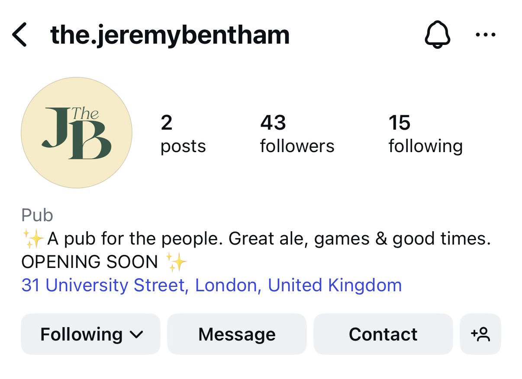Select the Pub category label
Viewport: 522px width, 379px height.
37,215
